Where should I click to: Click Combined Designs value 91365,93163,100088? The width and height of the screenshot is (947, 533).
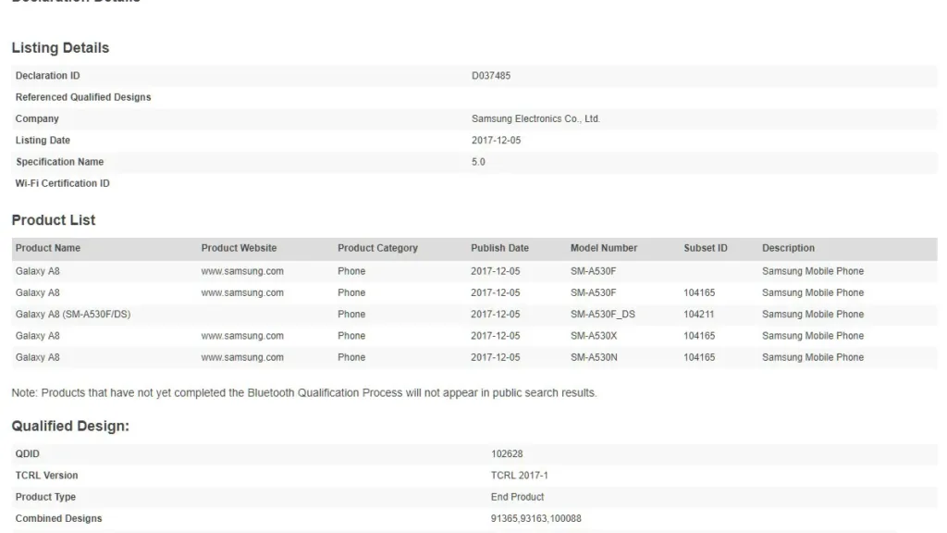535,518
